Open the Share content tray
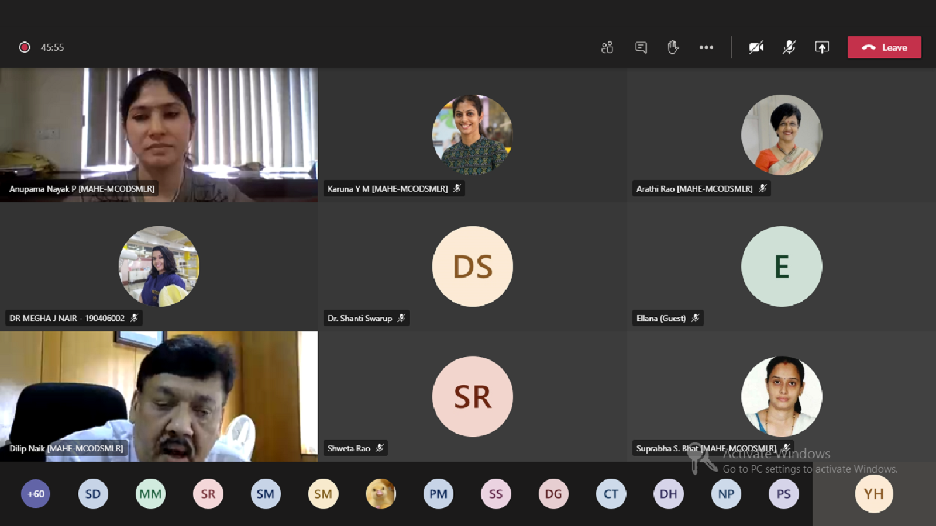The width and height of the screenshot is (936, 526). pyautogui.click(x=822, y=47)
